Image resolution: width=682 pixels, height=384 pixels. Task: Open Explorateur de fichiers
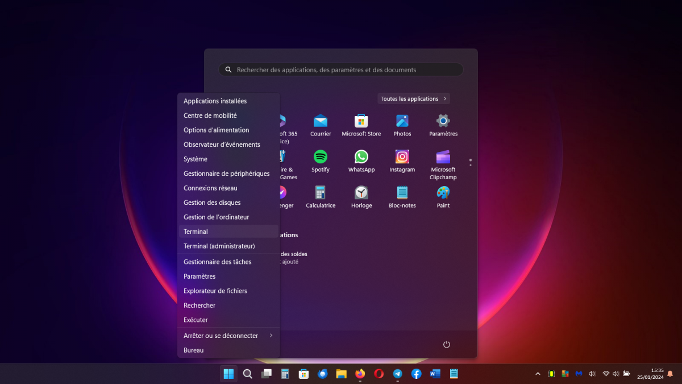pos(228,291)
